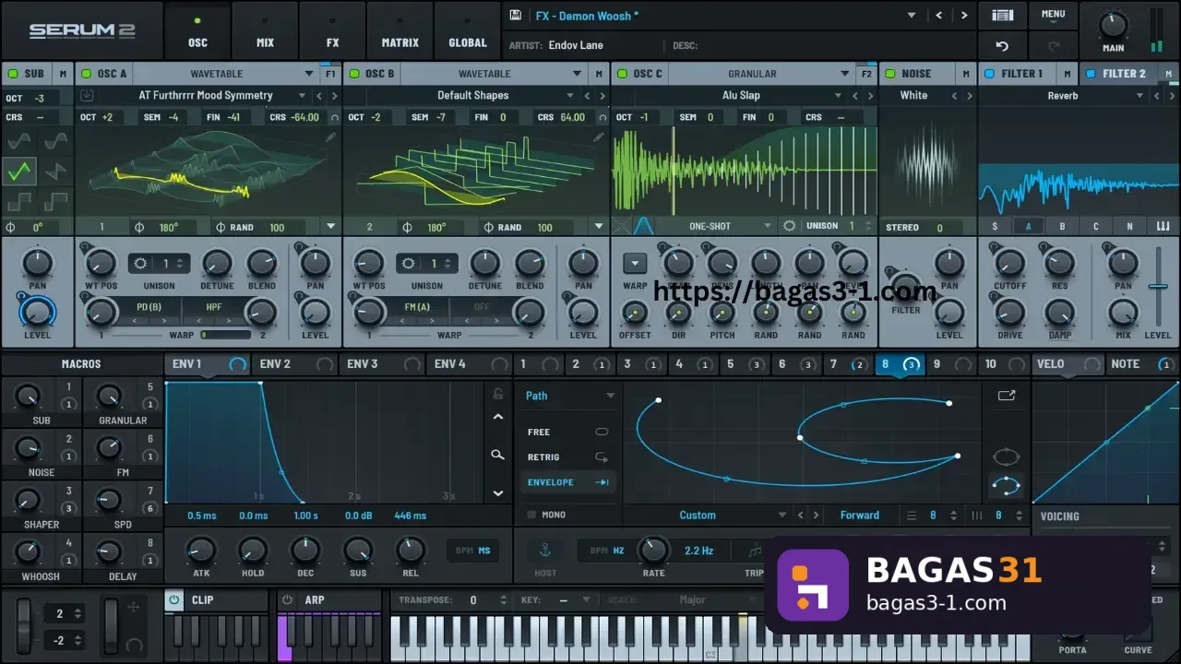Open the MENU button
This screenshot has width=1181, height=664.
(1053, 15)
